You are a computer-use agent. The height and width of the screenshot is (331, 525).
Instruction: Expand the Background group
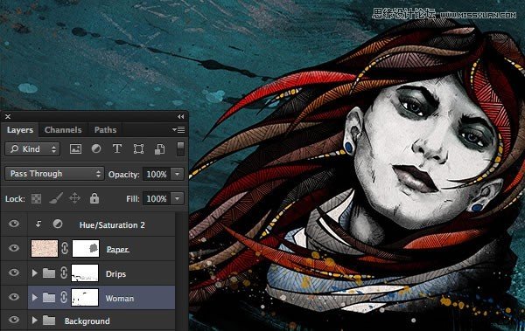tap(34, 321)
